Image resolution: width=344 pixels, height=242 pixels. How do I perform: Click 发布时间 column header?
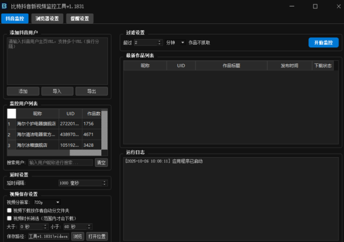[x=290, y=65]
